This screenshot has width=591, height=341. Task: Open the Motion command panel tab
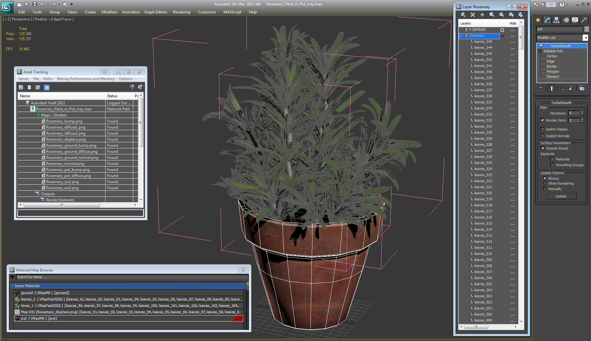(566, 20)
